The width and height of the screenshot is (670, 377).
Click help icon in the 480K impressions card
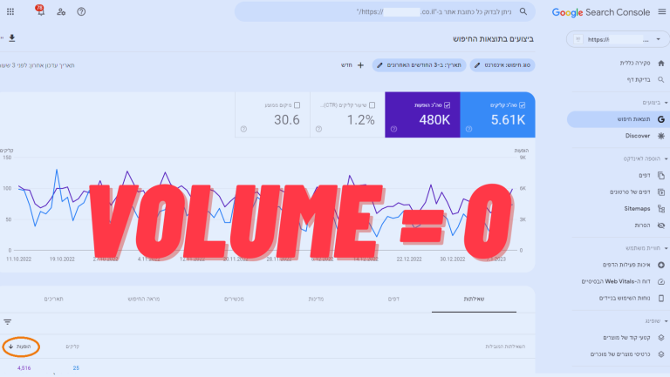[393, 129]
